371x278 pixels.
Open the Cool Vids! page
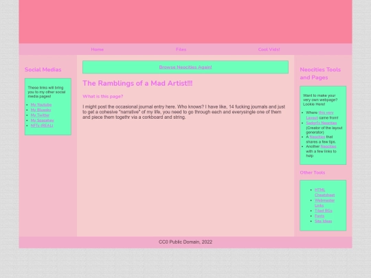pos(269,49)
